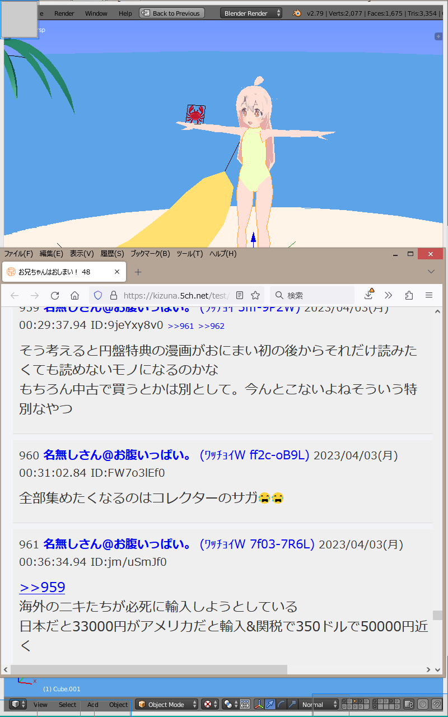The height and width of the screenshot is (717, 448).
Task: Expand the 3D viewport side panel plus icon
Action: pos(438,36)
